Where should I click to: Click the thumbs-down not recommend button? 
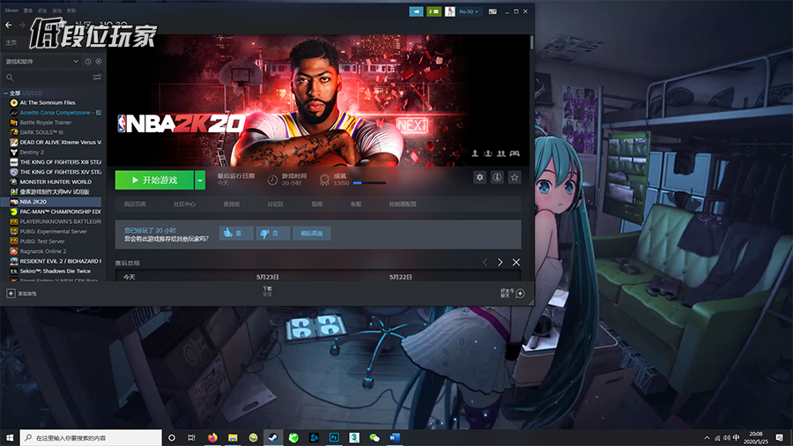272,233
